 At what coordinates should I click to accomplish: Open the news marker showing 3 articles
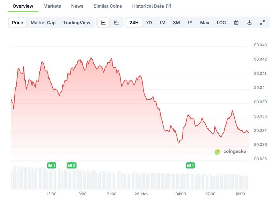(71, 165)
